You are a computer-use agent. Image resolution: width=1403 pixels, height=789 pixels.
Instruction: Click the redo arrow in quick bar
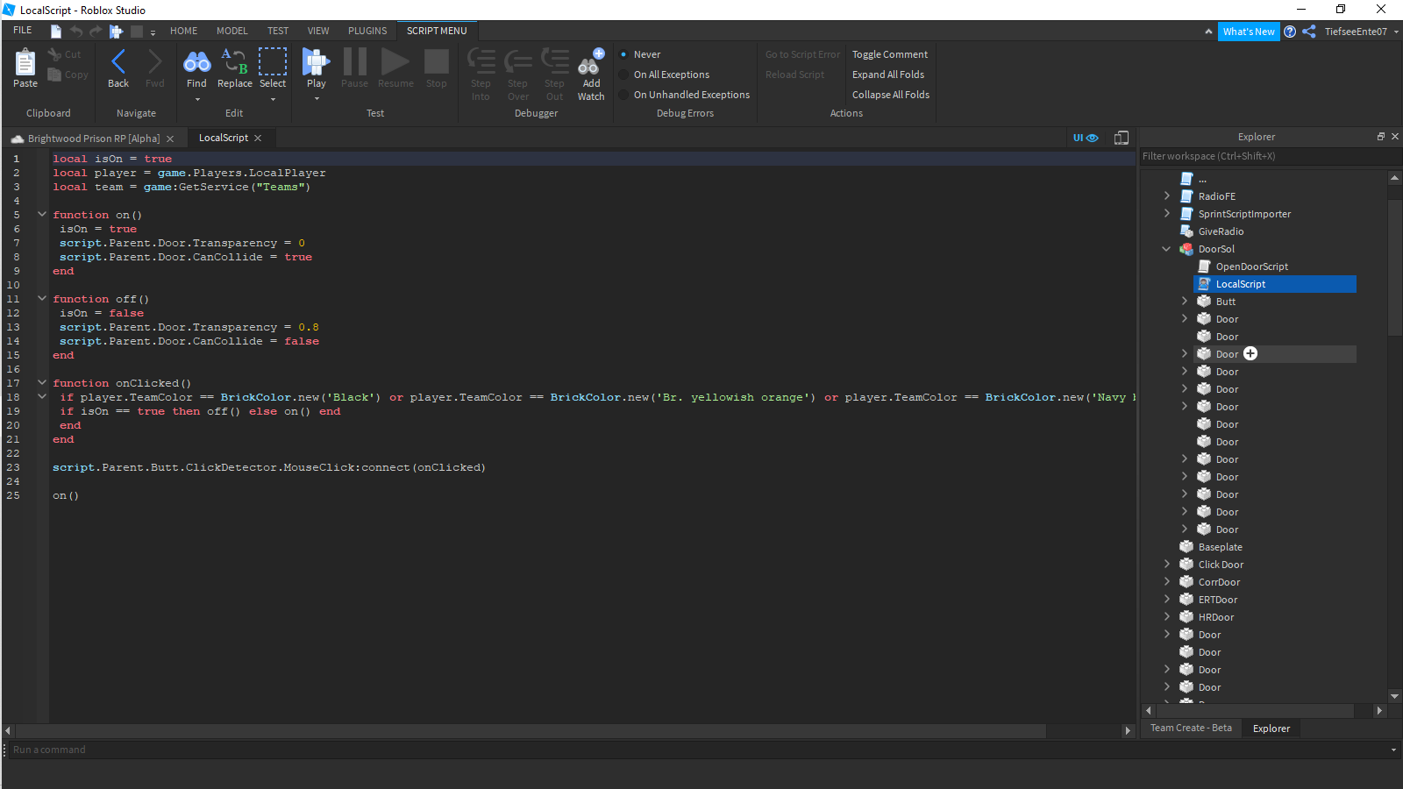point(96,32)
